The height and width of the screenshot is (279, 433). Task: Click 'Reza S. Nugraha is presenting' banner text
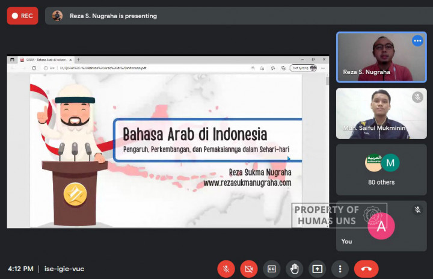[113, 16]
